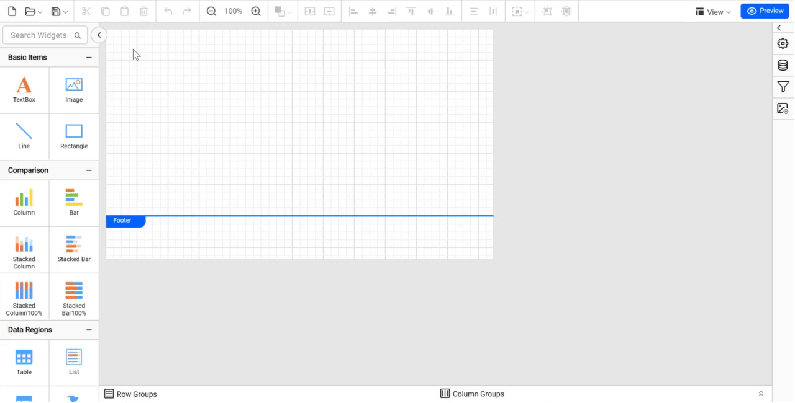Align selected items to horizontal center
This screenshot has height=403, width=795.
[373, 11]
